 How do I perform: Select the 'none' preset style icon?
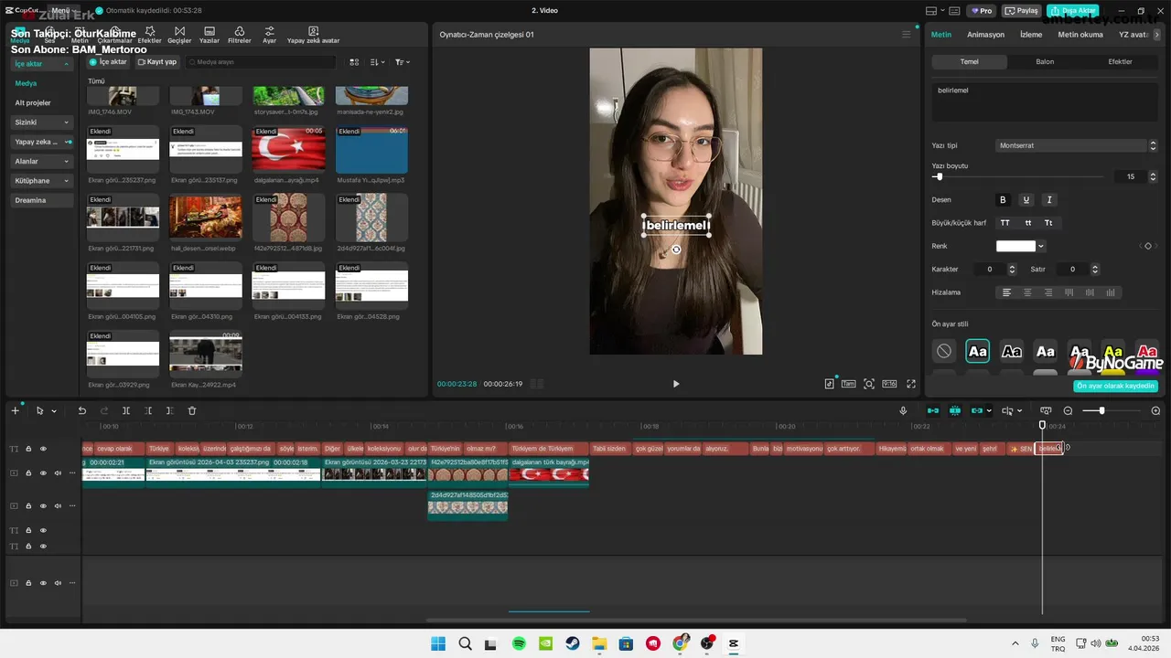pyautogui.click(x=944, y=351)
